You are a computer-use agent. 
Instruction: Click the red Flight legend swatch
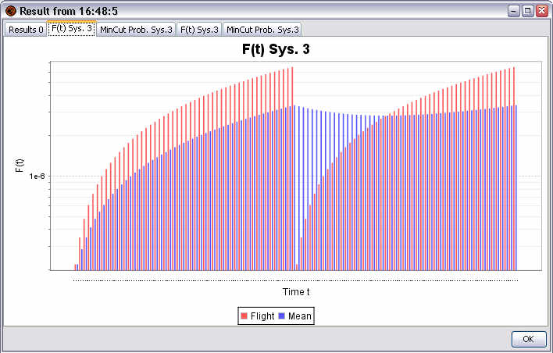244,316
